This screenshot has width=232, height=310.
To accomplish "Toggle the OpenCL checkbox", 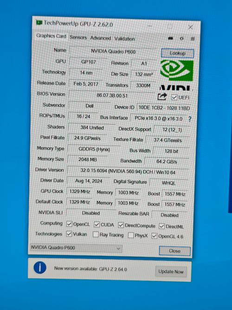I will [x=69, y=224].
